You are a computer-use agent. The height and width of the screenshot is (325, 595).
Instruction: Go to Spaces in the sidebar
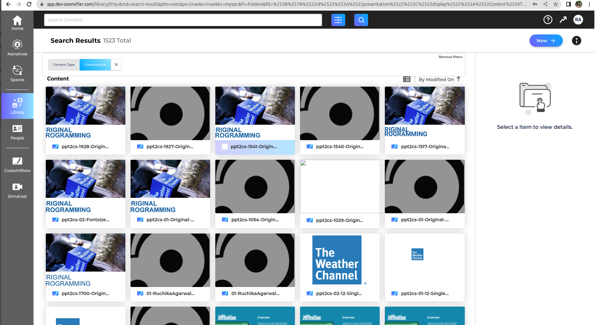click(17, 73)
